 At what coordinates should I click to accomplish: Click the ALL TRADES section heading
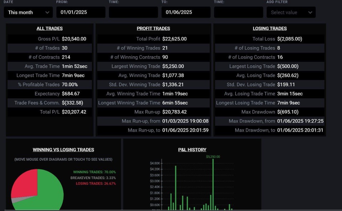coord(50,29)
